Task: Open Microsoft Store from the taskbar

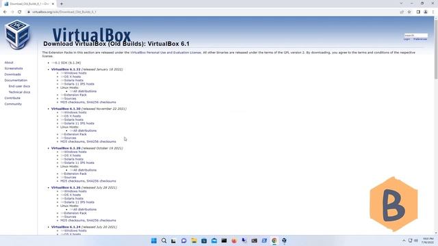Action: click(204, 241)
